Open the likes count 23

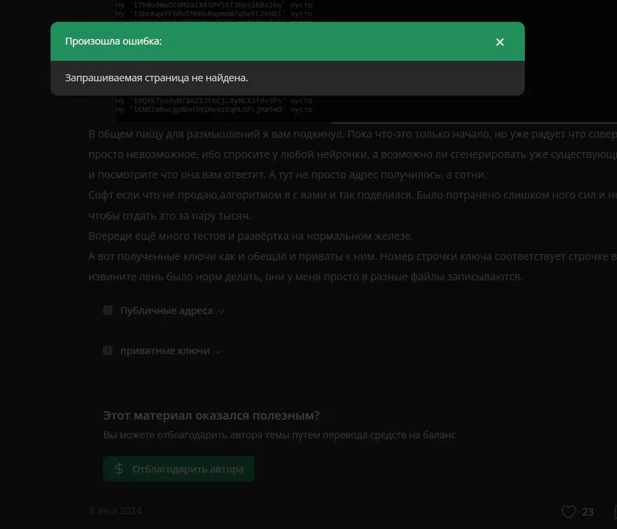pos(588,512)
